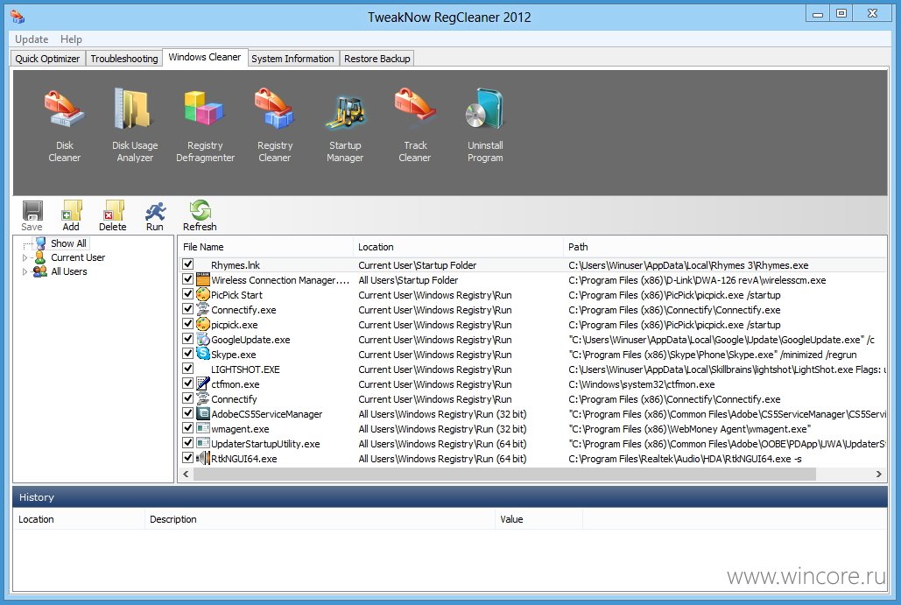The image size is (901, 605).
Task: Sort by the Path column header
Action: (x=725, y=247)
